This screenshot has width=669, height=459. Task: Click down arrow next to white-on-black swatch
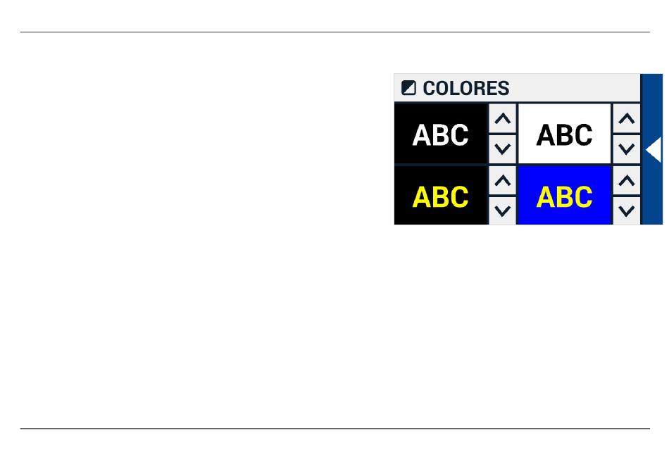503,149
